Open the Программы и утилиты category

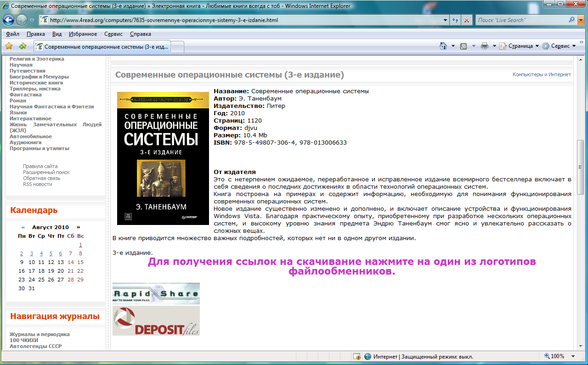pos(40,148)
